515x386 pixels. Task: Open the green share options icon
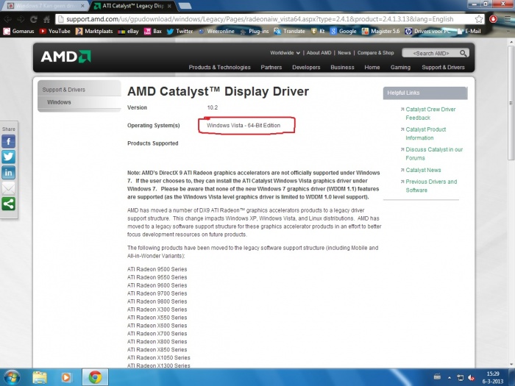click(9, 204)
